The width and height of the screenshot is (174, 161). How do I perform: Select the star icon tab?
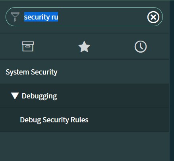coord(84,47)
